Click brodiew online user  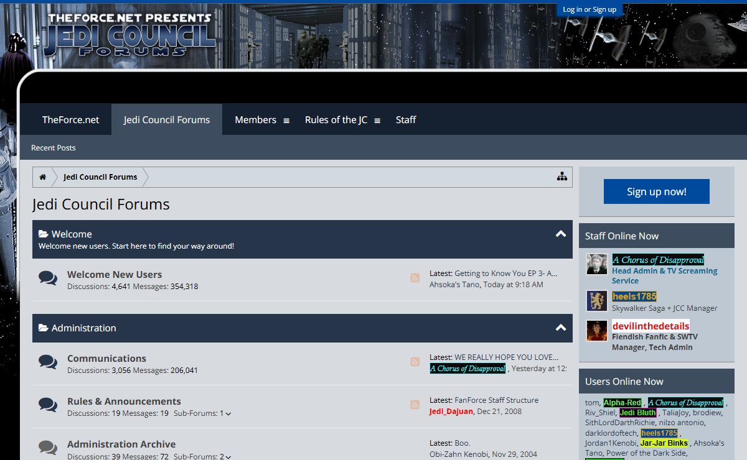[x=707, y=412]
